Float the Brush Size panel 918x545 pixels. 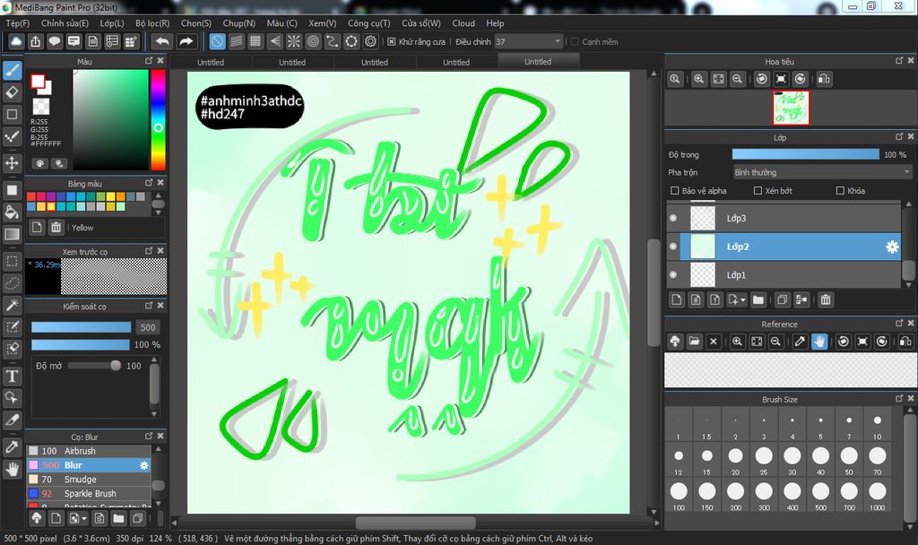899,398
